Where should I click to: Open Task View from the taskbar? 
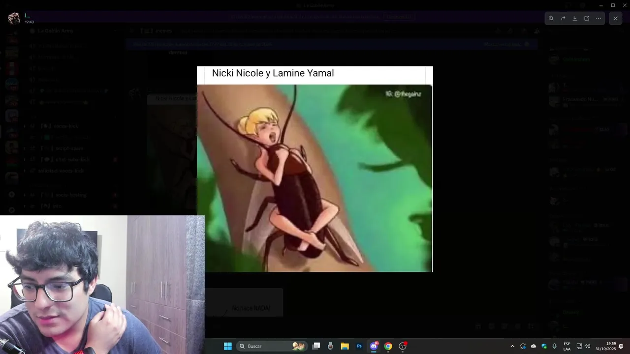[x=316, y=346]
